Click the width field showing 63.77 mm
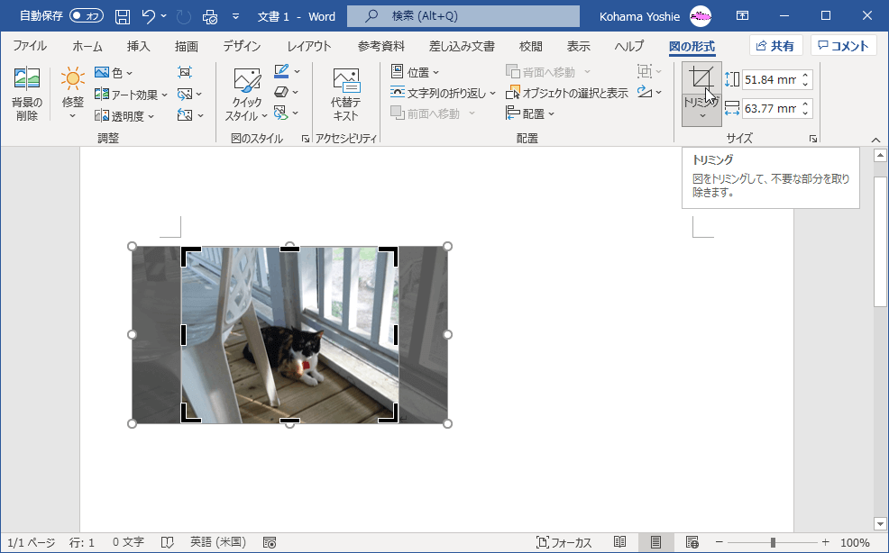 (769, 109)
